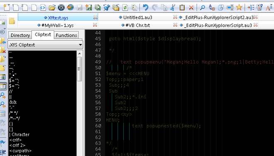
Task: Open the Replace A-to-B icon
Action: (x=212, y=7)
